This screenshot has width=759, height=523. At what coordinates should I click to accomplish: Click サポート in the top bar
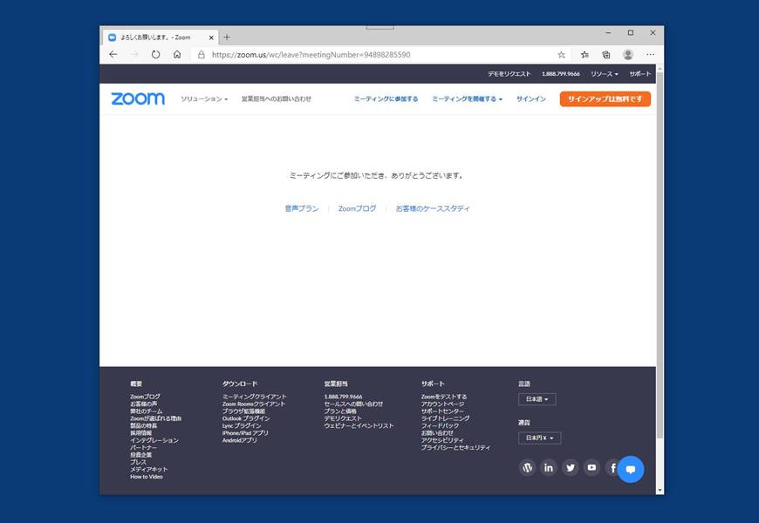(x=640, y=74)
